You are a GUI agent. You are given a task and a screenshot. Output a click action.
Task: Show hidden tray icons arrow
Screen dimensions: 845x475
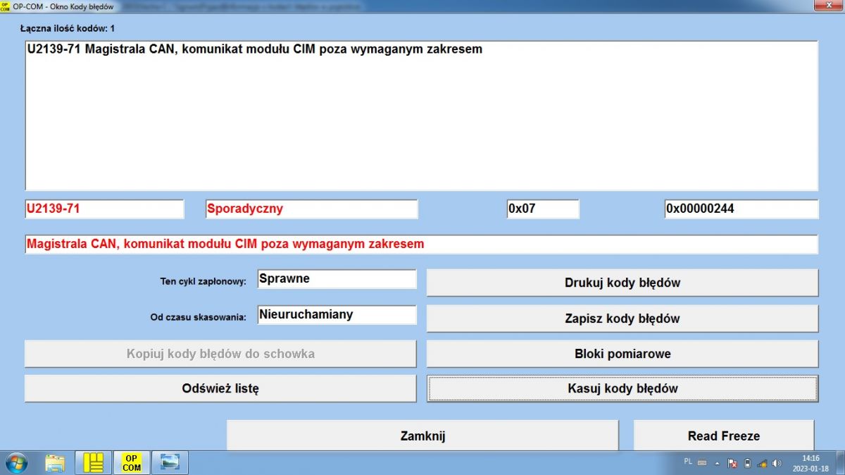tap(717, 463)
